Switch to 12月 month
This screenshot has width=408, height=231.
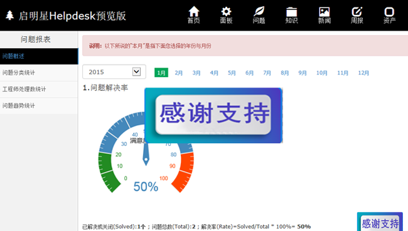(363, 73)
